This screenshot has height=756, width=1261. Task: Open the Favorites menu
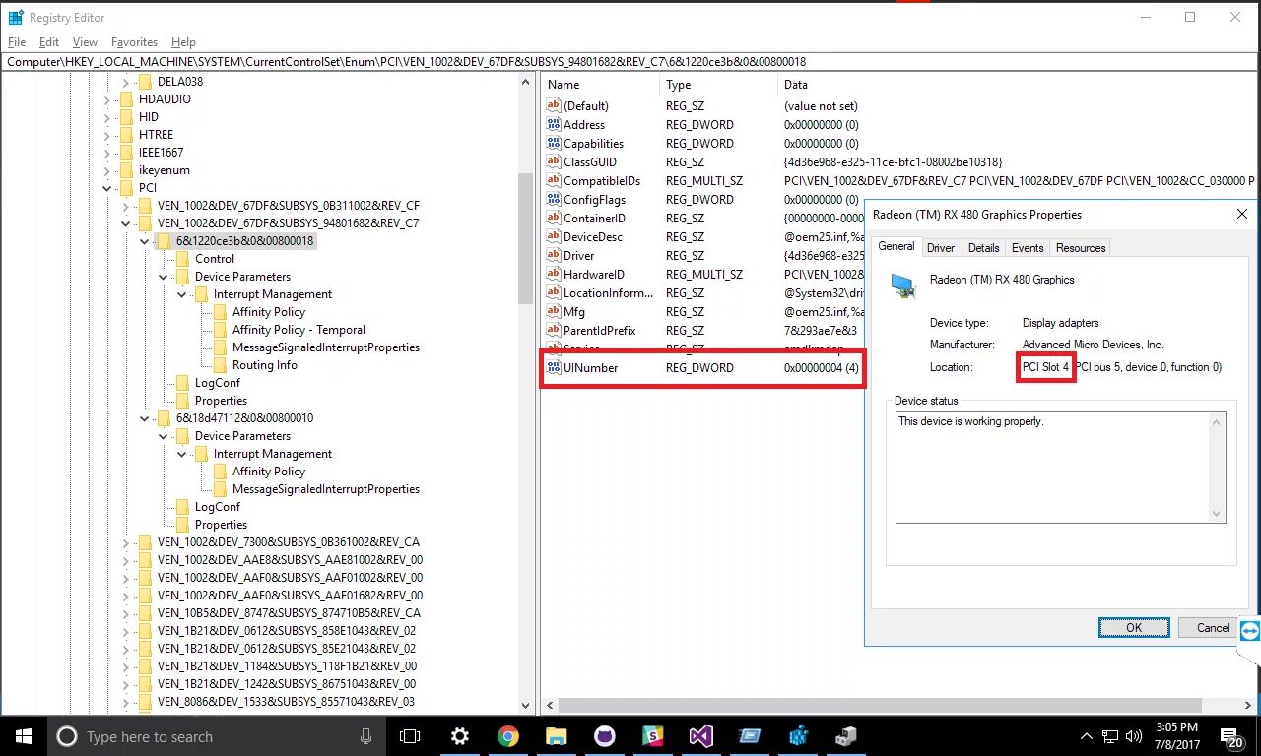pos(134,42)
